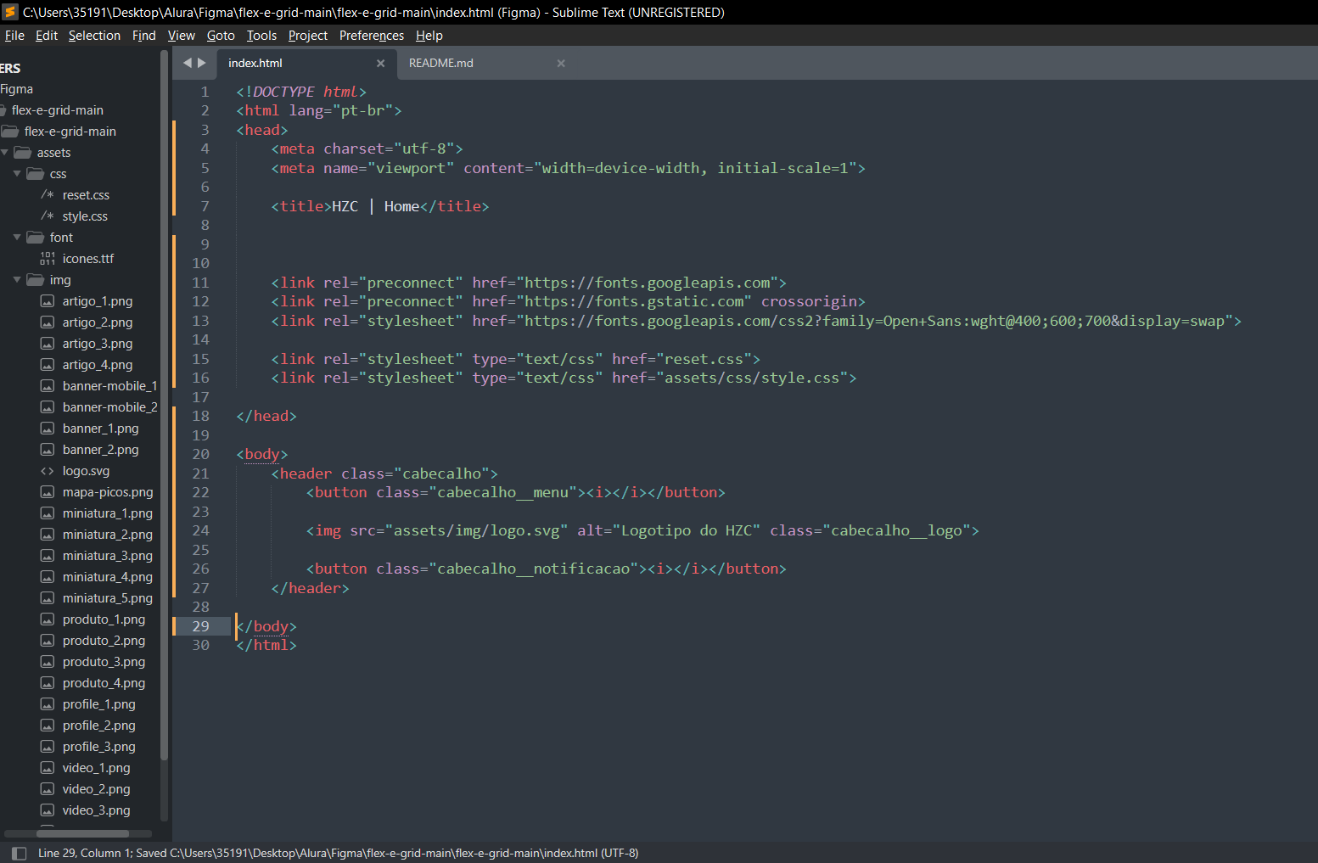Image resolution: width=1318 pixels, height=863 pixels.
Task: Click the image icon beside banner_1.png
Action: pos(48,429)
